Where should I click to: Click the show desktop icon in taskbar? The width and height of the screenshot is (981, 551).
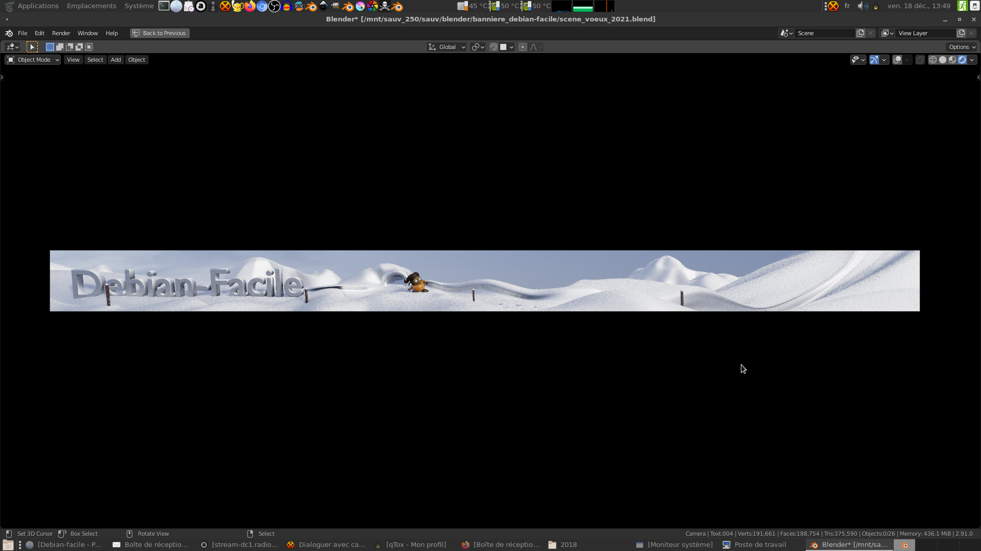coord(8,545)
